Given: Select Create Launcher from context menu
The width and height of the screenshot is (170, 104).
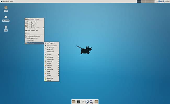Looking at the screenshot, I should 35,22.
